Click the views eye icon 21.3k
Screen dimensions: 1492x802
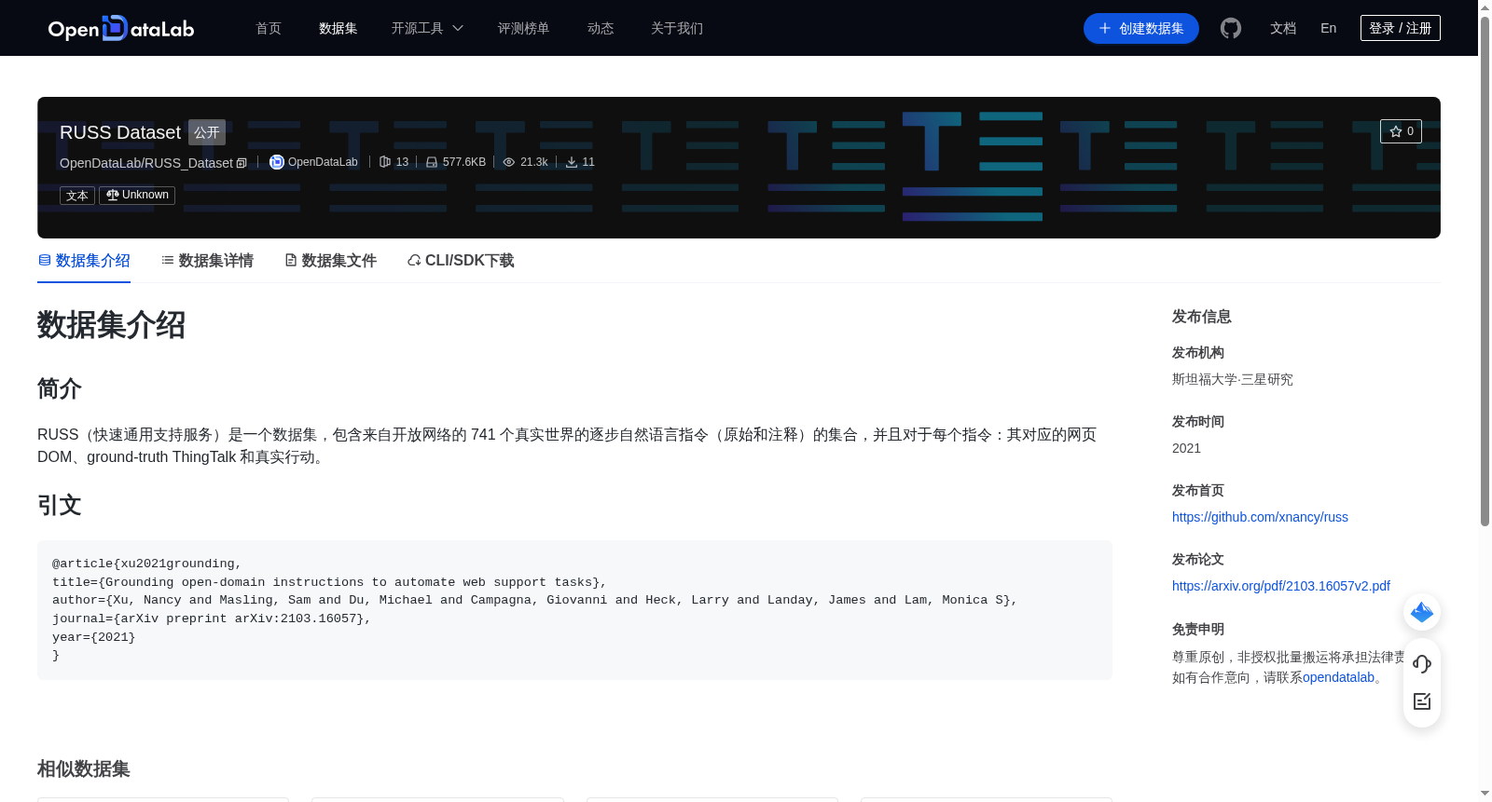[509, 162]
